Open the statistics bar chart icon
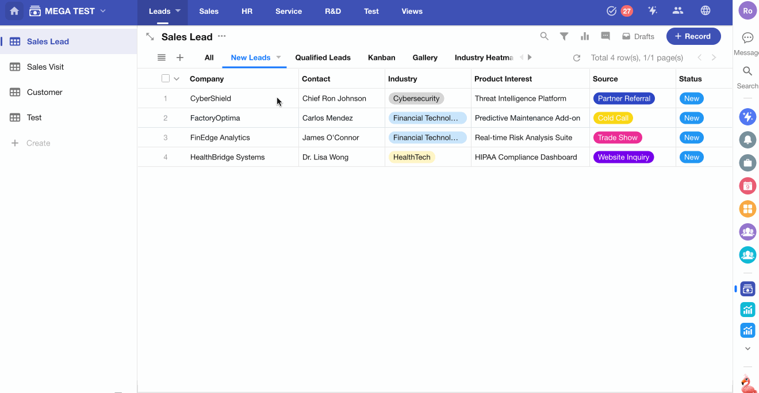The height and width of the screenshot is (393, 759). click(x=585, y=36)
